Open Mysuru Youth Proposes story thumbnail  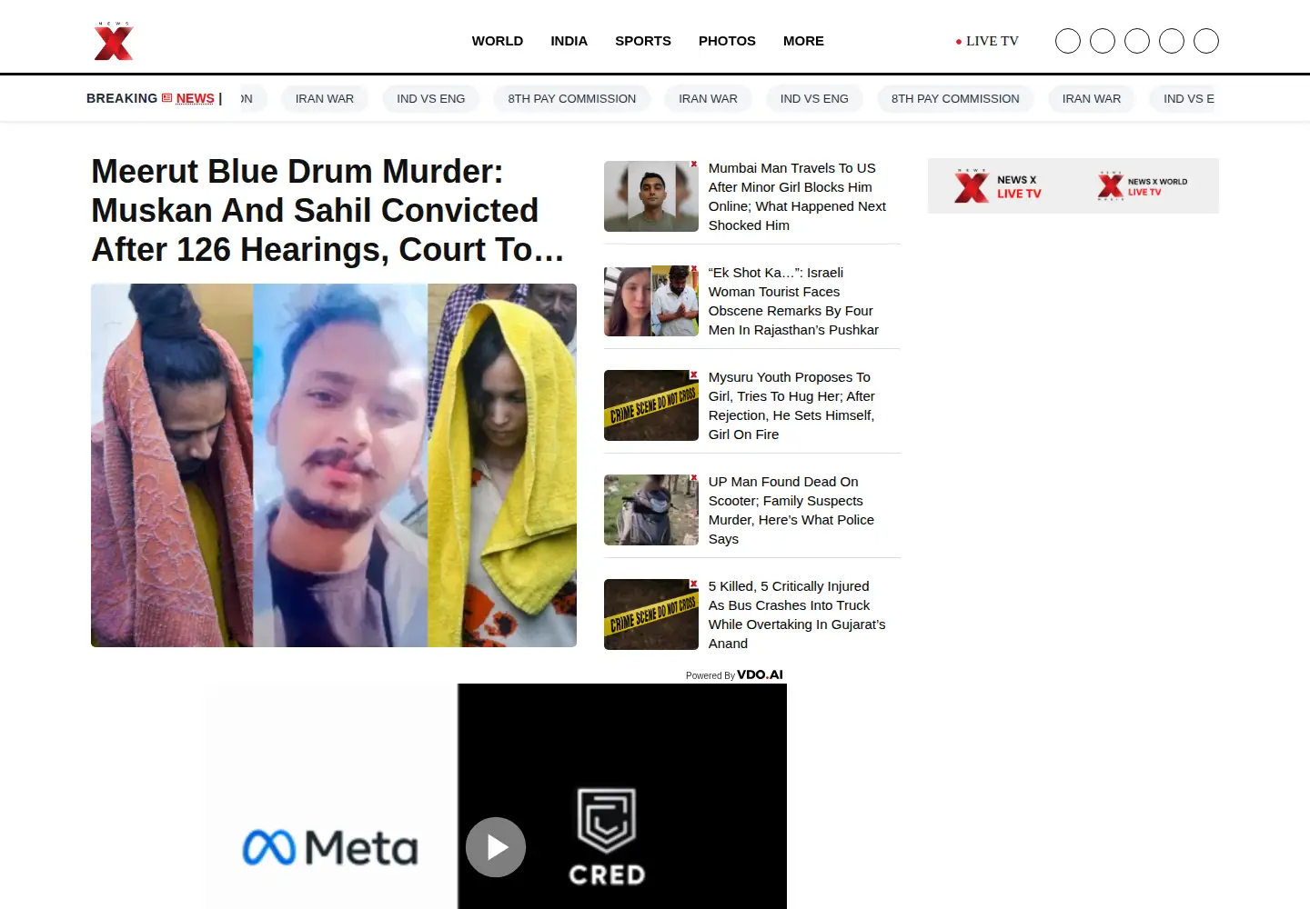click(x=651, y=405)
